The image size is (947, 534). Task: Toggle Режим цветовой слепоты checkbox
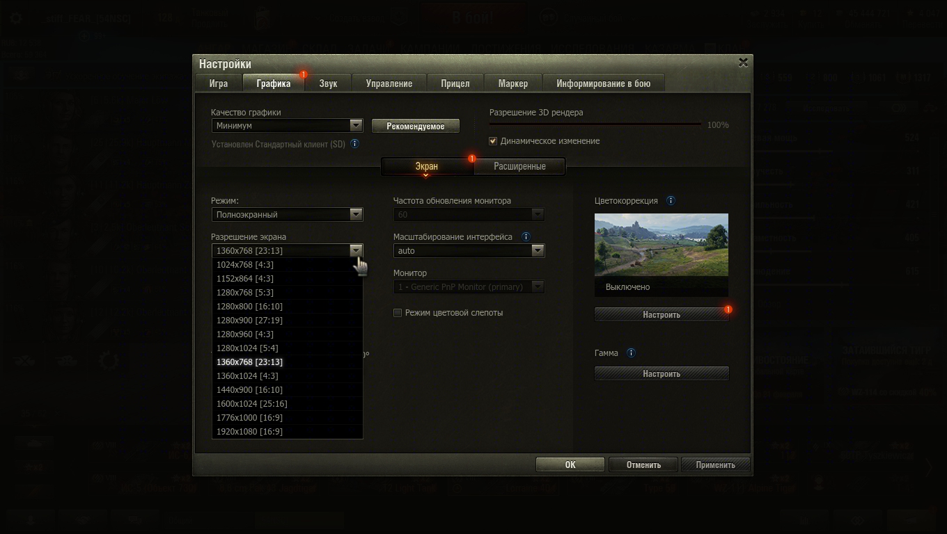[398, 313]
